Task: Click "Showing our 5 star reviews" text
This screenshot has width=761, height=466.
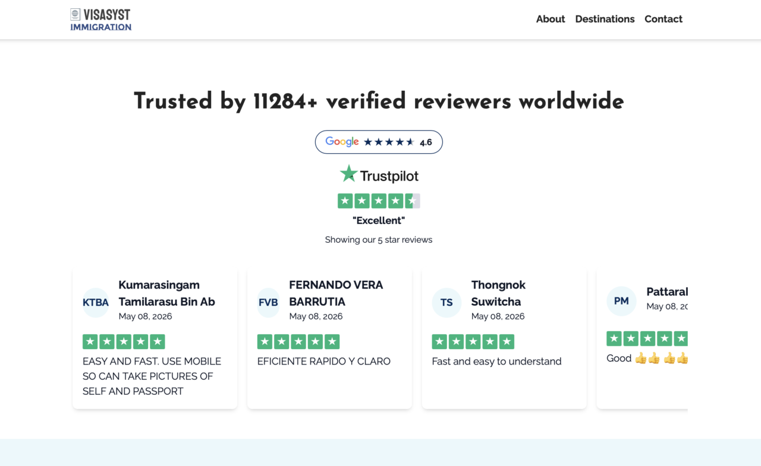Action: (379, 240)
